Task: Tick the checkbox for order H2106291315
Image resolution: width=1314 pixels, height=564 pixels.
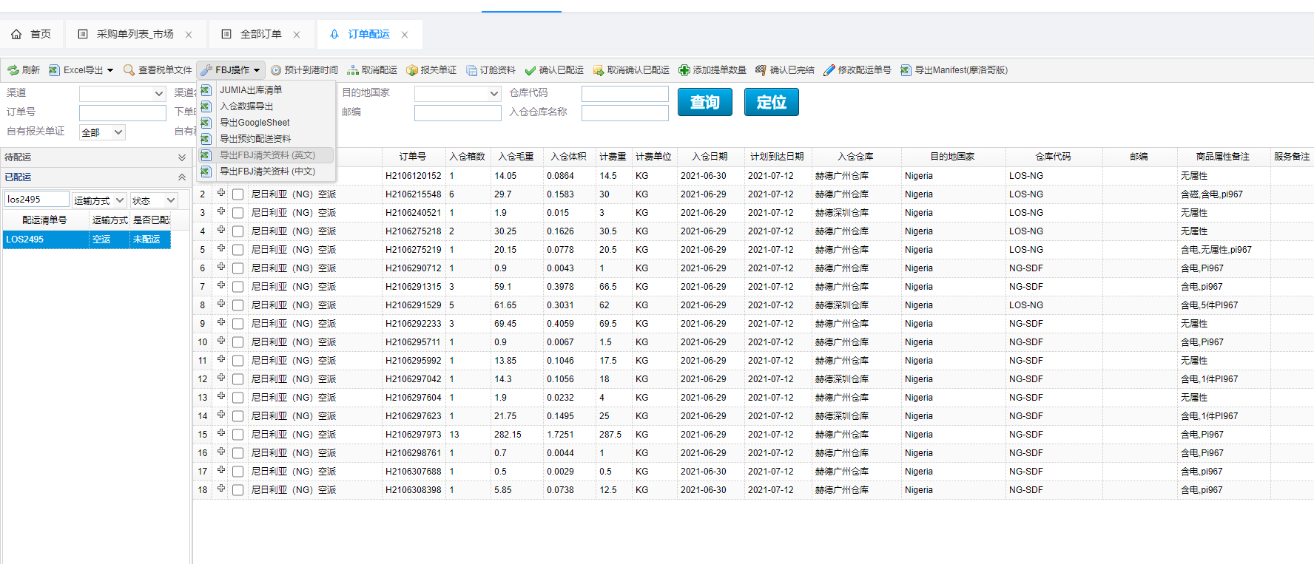Action: [x=237, y=287]
